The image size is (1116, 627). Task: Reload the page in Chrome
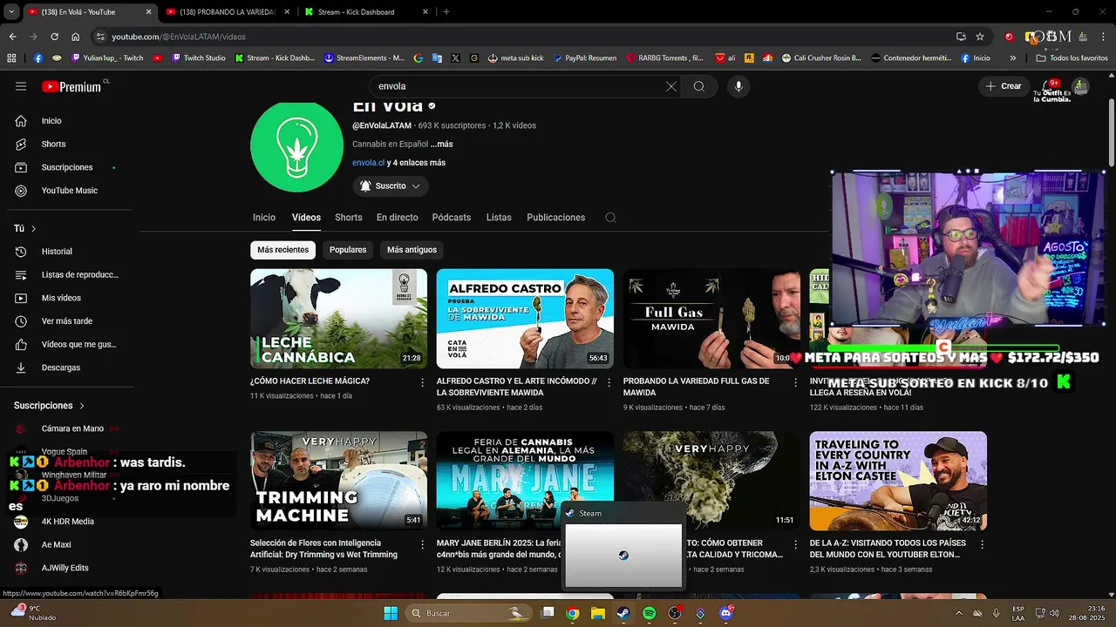click(54, 37)
